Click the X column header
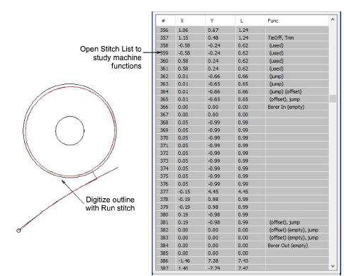This screenshot has height=276, width=344. click(x=190, y=21)
